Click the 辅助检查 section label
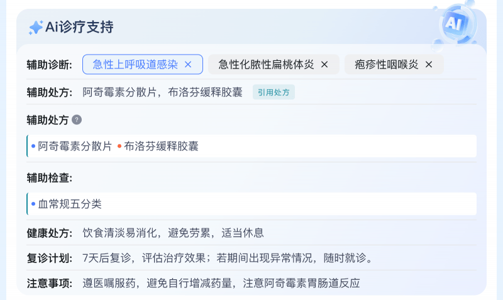The image size is (503, 300). [x=49, y=178]
